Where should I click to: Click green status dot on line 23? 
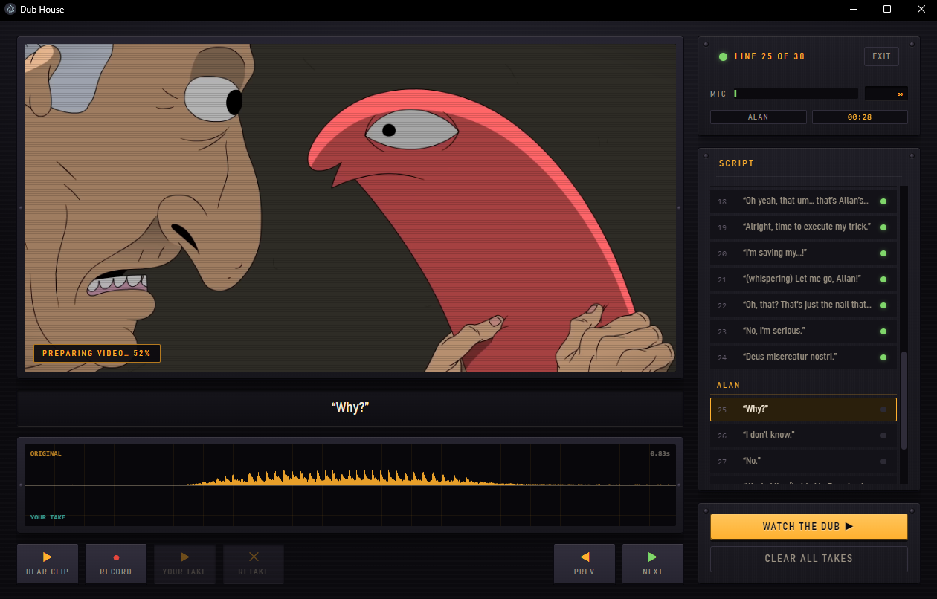[883, 331]
